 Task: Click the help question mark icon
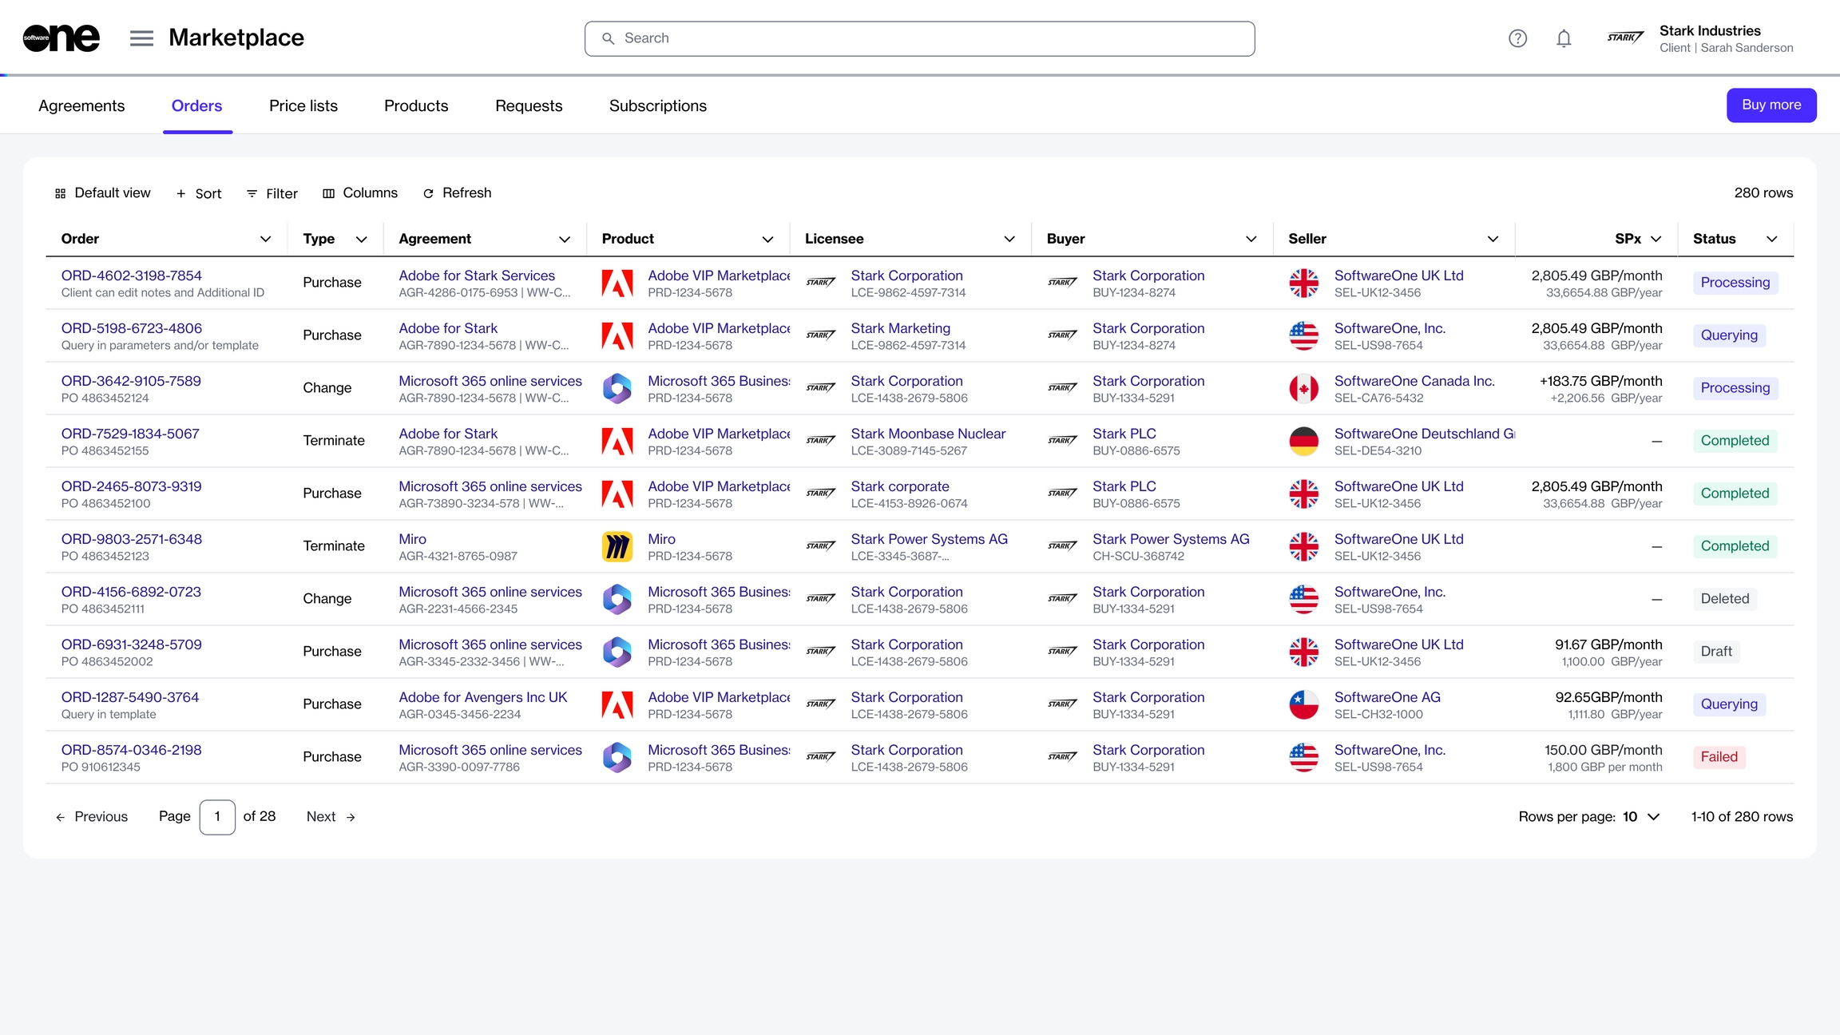tap(1517, 38)
